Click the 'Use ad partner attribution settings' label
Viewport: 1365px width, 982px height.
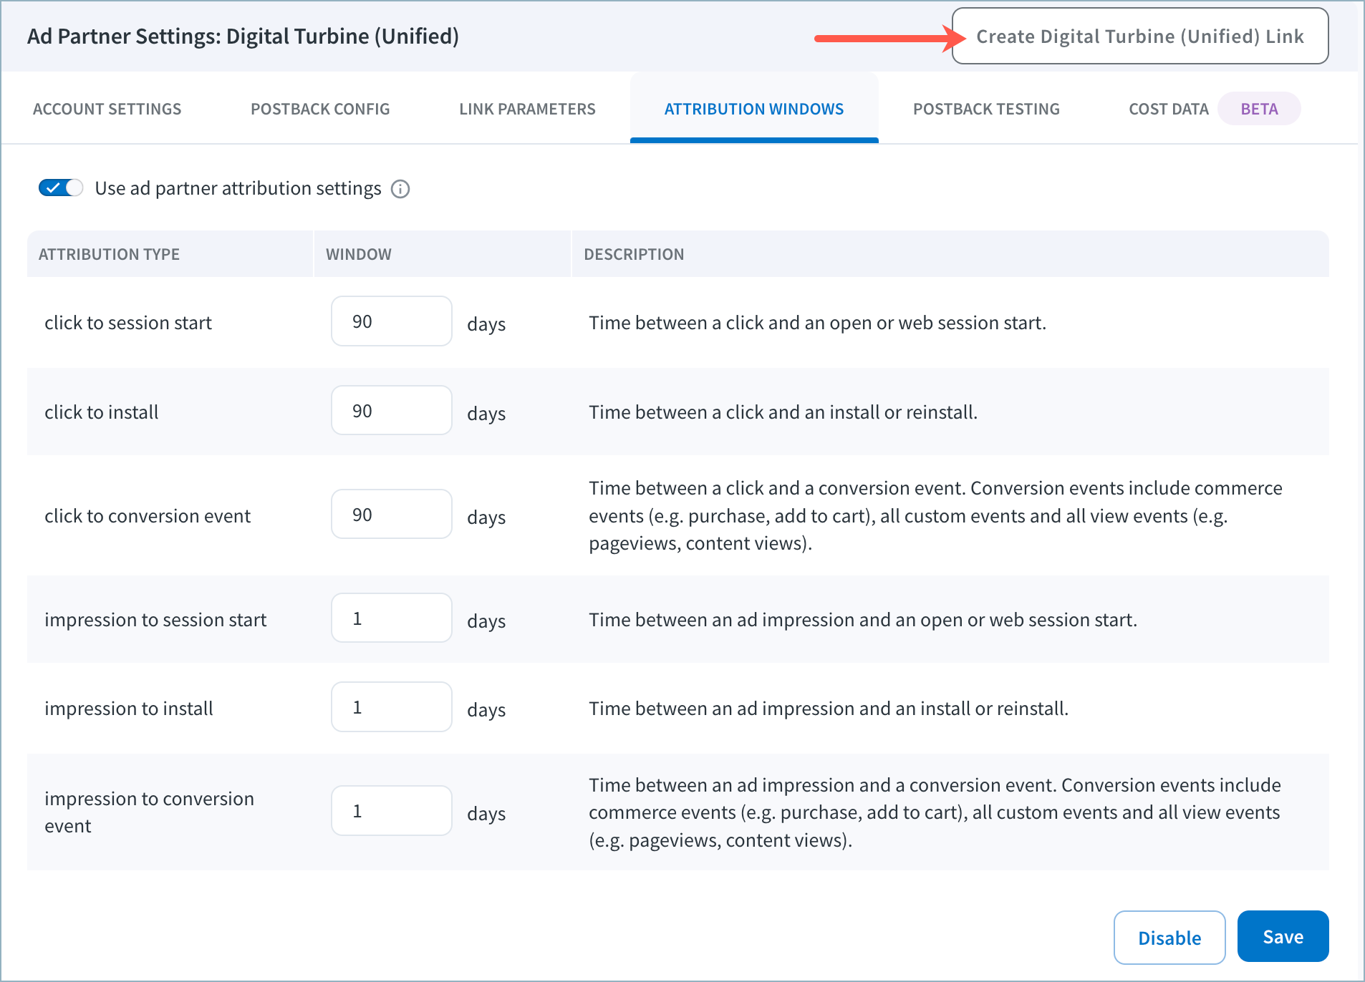[238, 188]
